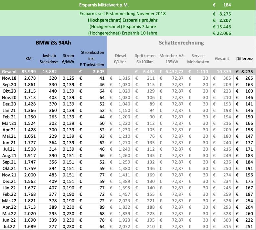Click the 'Sep.20' row label
The image size is (256, 230).
coord(9,85)
